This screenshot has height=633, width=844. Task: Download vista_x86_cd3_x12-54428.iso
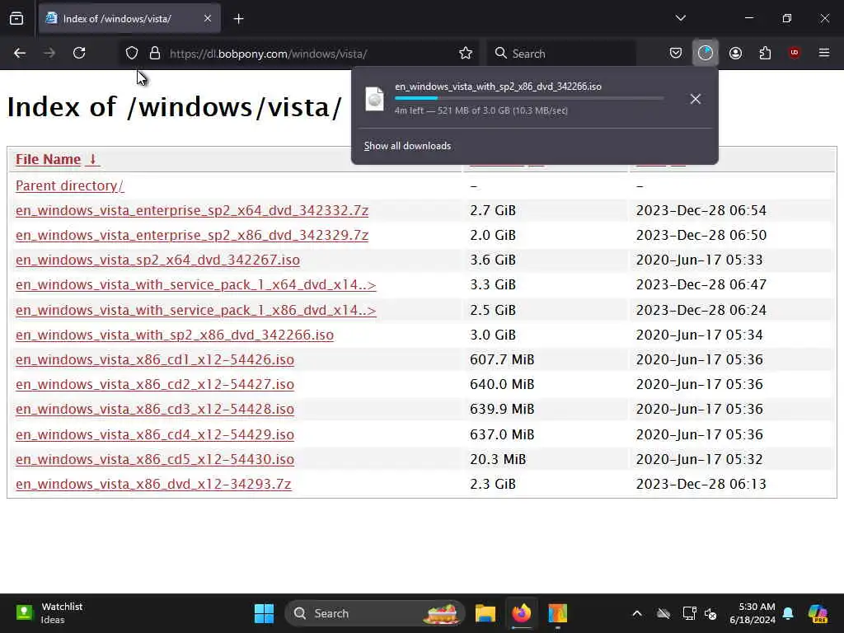[155, 409]
